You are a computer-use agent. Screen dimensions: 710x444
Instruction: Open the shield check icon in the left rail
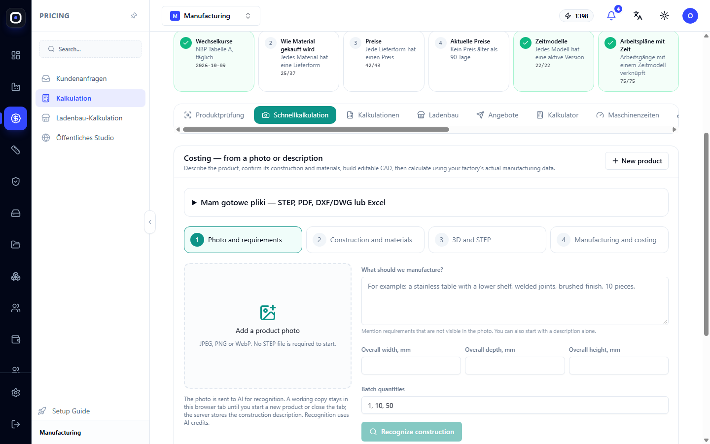(x=16, y=182)
